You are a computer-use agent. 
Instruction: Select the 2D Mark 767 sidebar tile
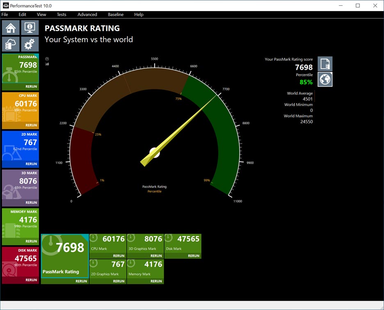tap(21, 146)
